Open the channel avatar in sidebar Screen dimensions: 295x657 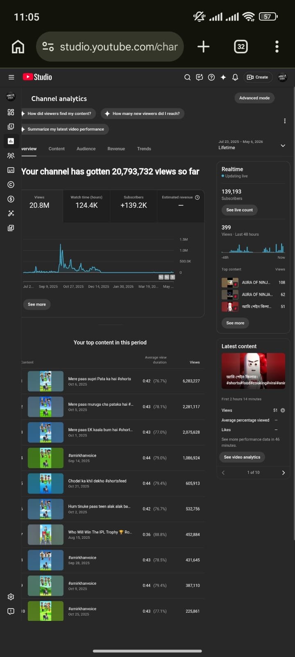tap(11, 97)
